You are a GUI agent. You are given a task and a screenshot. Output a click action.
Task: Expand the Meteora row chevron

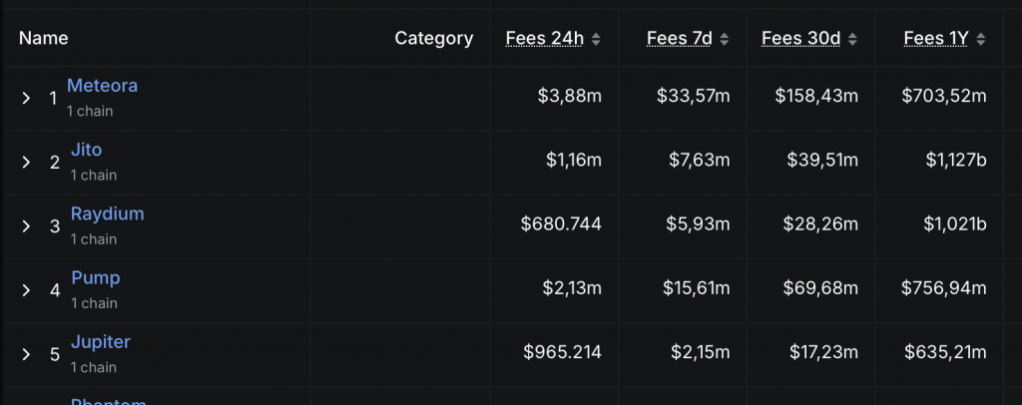tap(26, 99)
